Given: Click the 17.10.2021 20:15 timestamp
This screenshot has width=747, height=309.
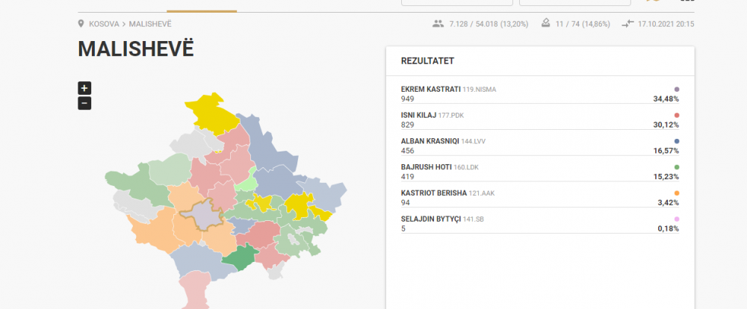Looking at the screenshot, I should click(x=666, y=24).
